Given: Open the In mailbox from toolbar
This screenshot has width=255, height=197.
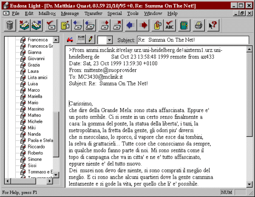Looking at the screenshot, I should (24, 26).
